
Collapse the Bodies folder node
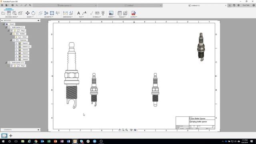[11, 34]
